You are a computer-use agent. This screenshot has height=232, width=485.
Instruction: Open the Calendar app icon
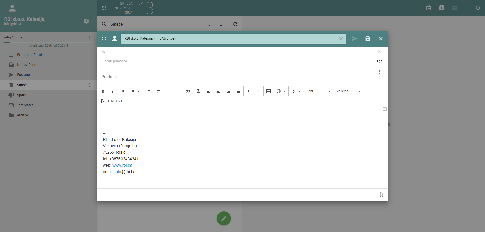(428, 8)
